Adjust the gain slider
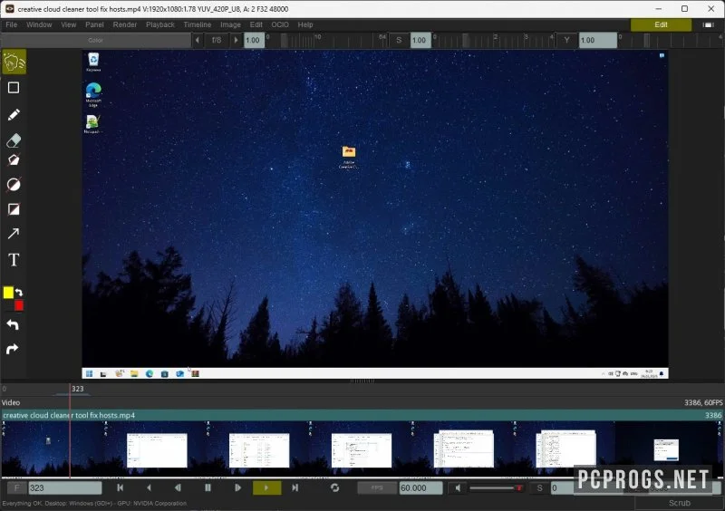 (327, 40)
